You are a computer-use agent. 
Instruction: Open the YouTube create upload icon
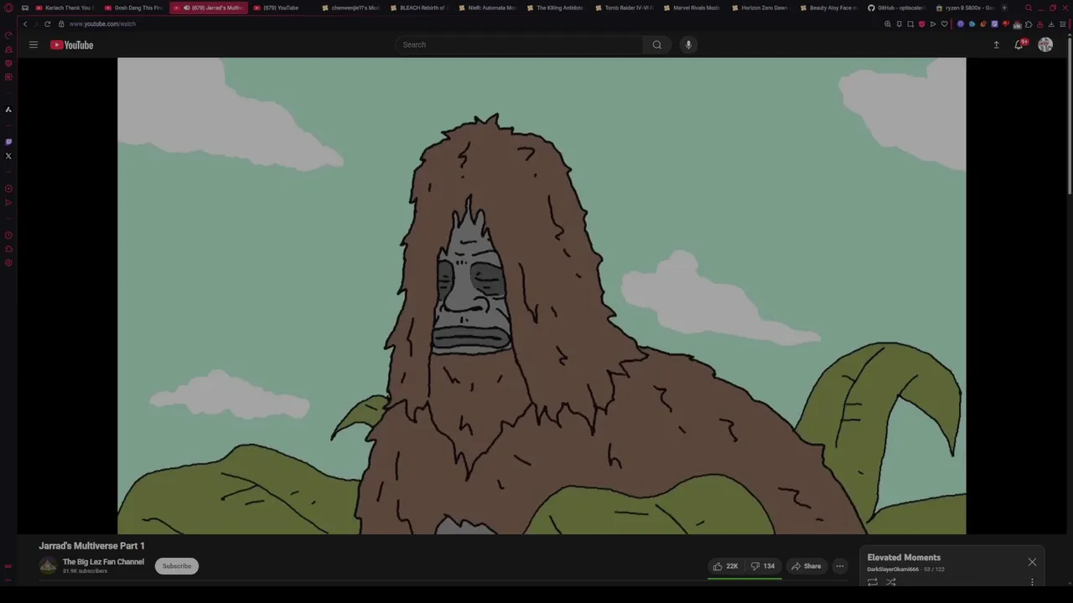coord(996,44)
